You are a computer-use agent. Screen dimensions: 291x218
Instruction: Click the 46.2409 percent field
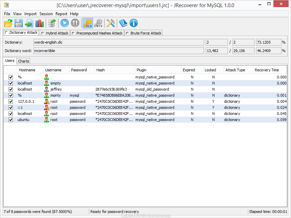click(269, 51)
